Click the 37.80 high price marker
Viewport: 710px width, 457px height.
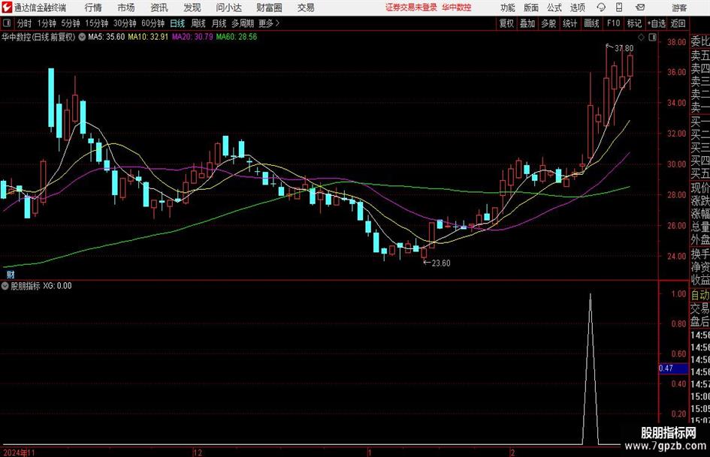[x=624, y=48]
